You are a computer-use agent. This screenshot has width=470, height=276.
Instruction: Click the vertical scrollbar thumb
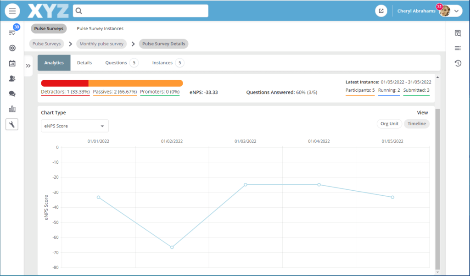pos(437,188)
